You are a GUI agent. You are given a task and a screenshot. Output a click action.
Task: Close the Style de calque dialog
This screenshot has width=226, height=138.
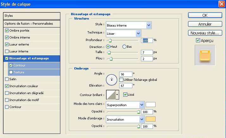222,4
